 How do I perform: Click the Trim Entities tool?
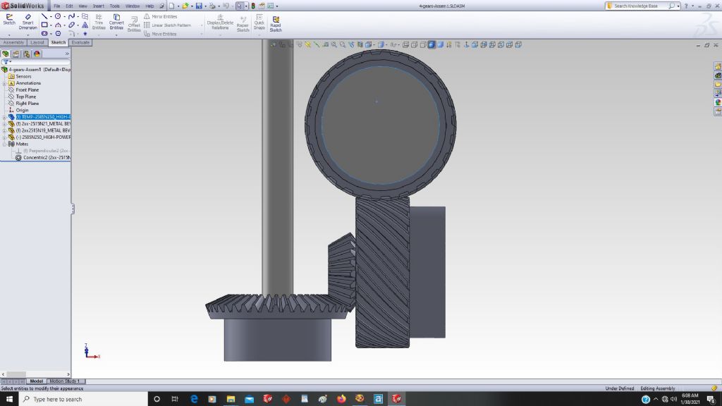point(99,22)
